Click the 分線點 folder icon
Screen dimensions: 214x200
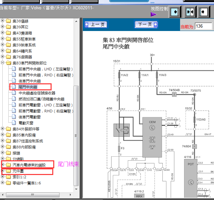8,159
